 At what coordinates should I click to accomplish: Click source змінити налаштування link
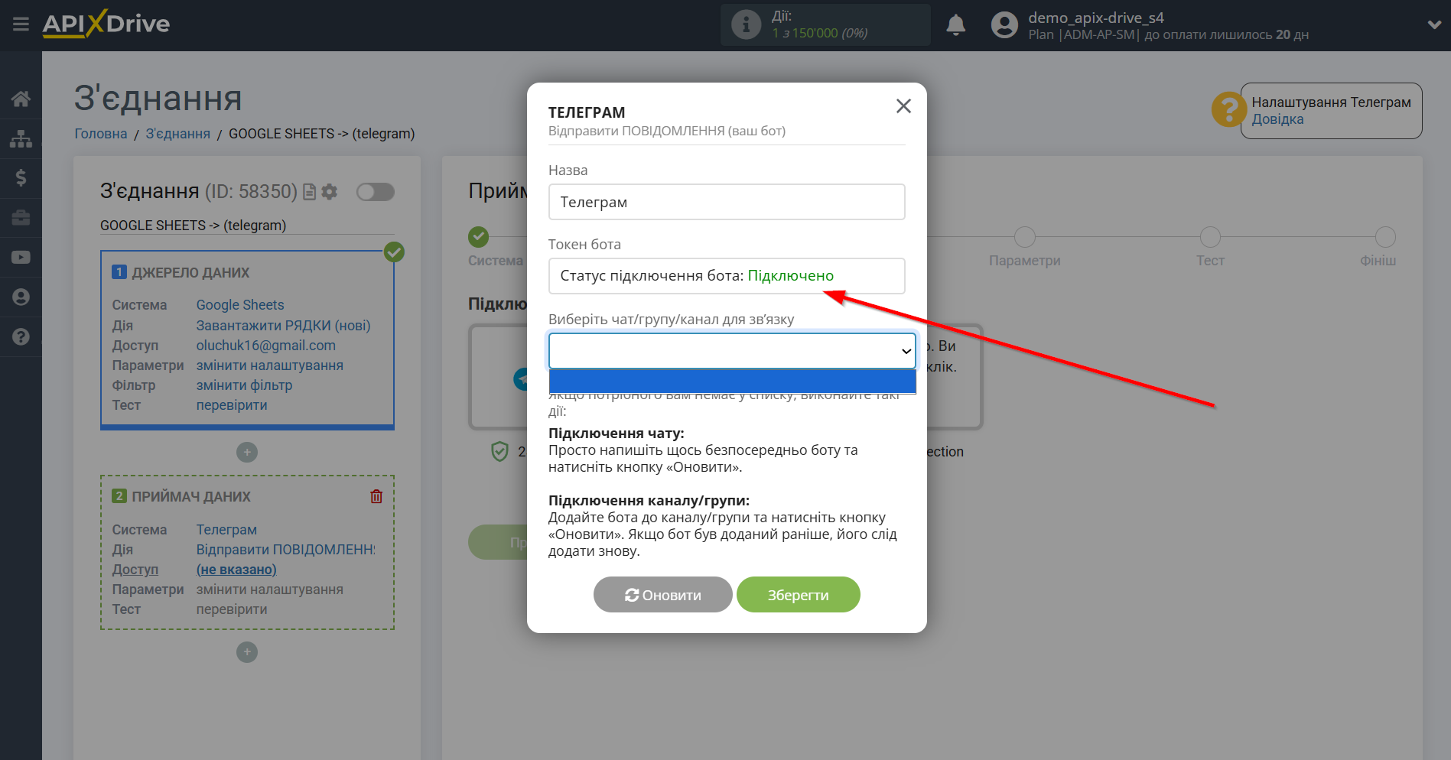click(270, 365)
